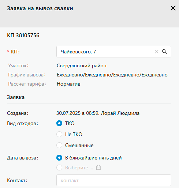This screenshot has height=188, width=179.
Task: Search КП with the magnifier icon
Action: pos(164,52)
